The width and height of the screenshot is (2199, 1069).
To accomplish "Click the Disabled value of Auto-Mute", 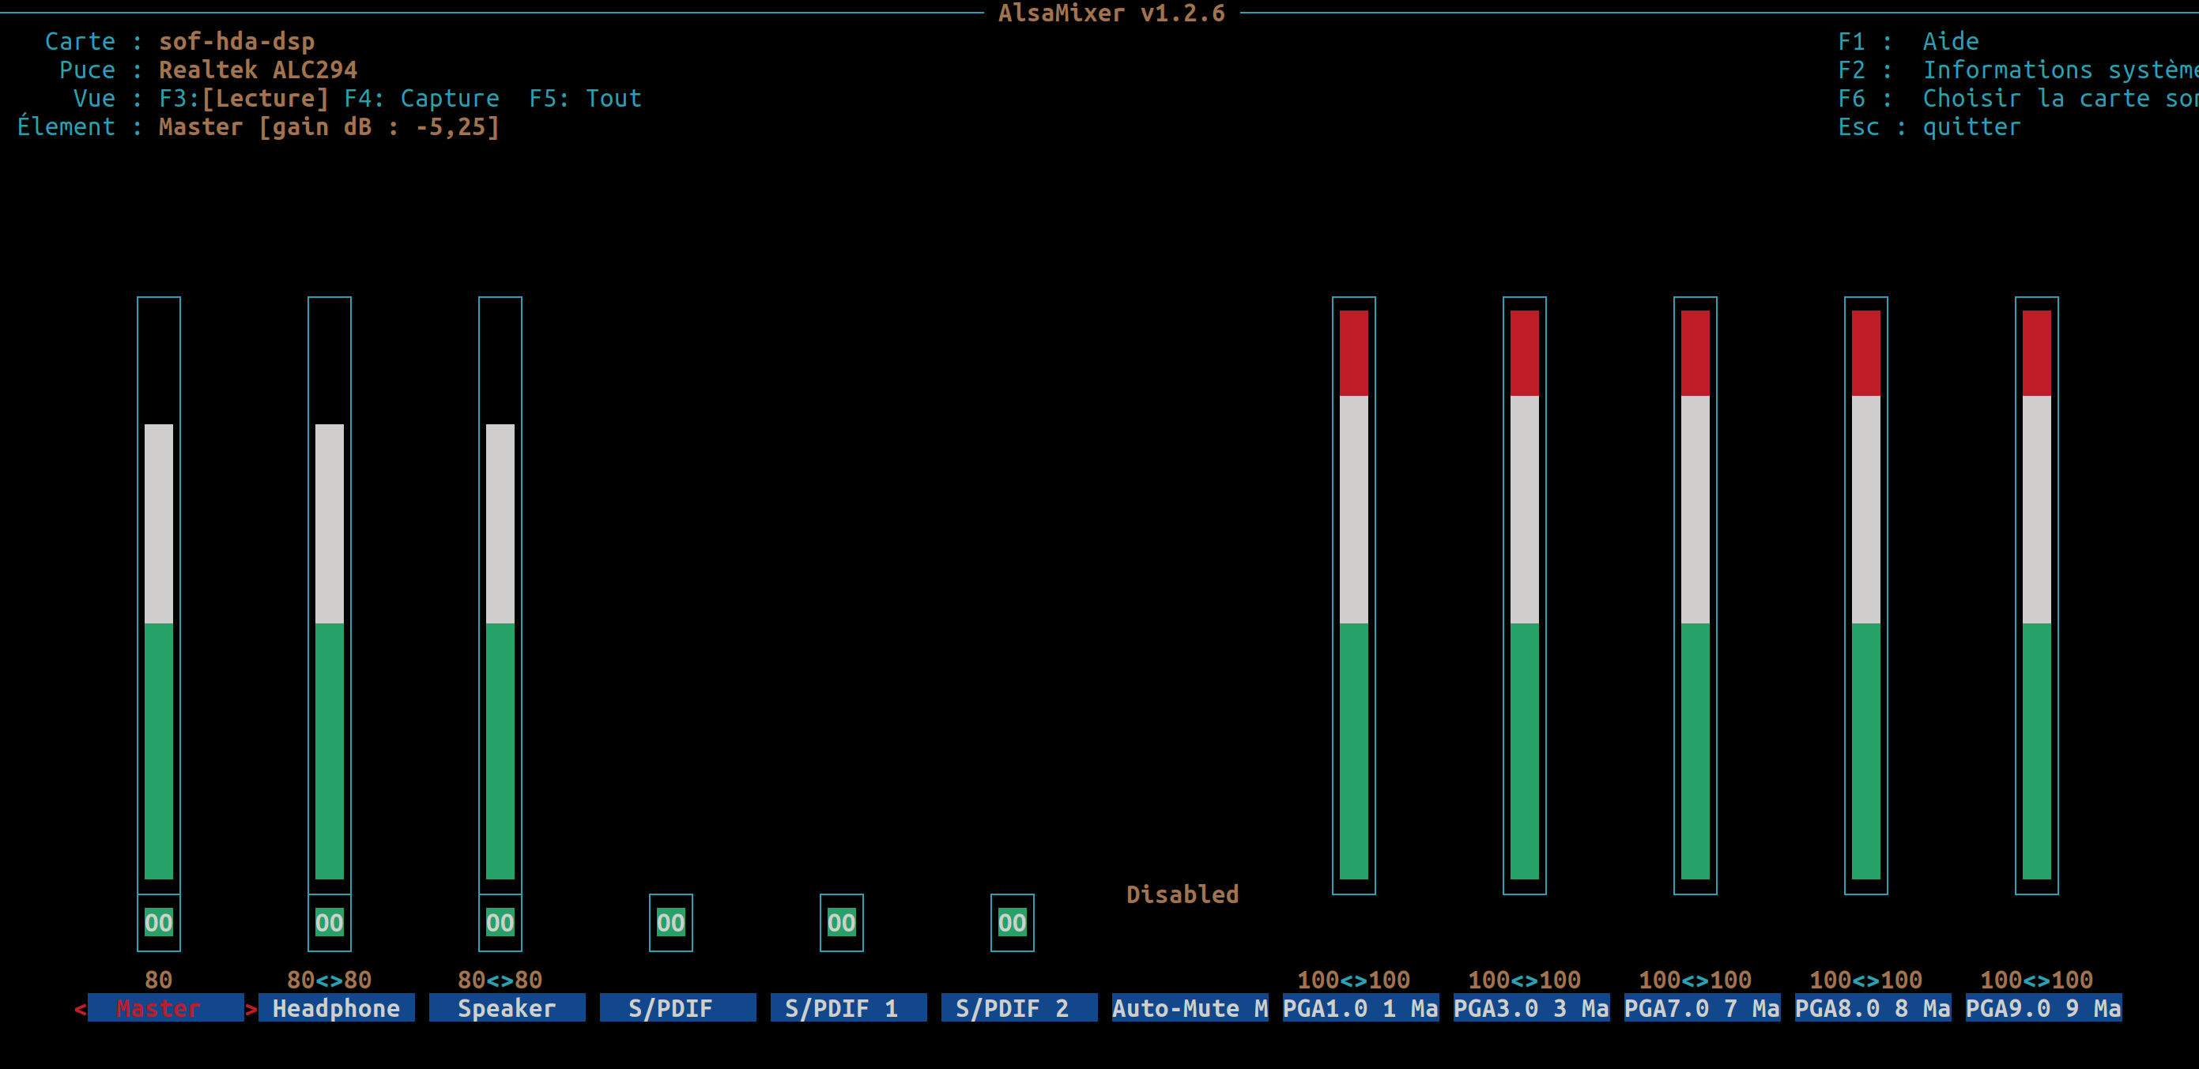I will (1182, 894).
